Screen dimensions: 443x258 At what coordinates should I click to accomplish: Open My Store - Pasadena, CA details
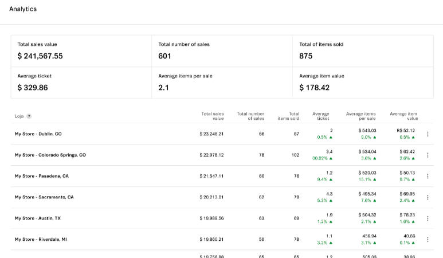pyautogui.click(x=41, y=176)
